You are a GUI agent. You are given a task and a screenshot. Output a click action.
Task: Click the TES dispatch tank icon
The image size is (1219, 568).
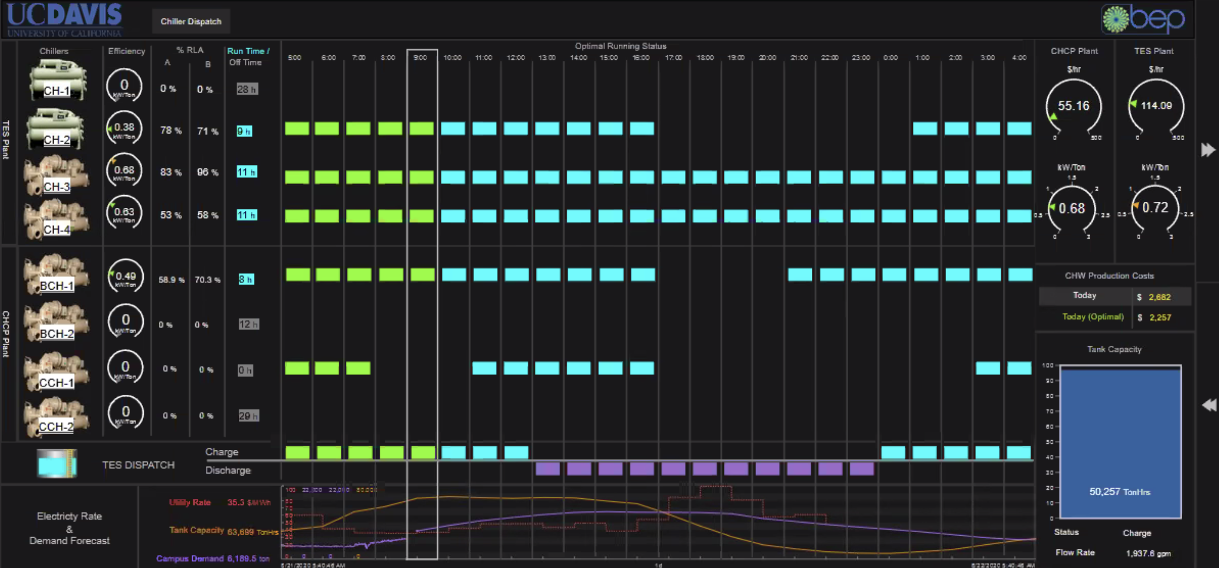[56, 463]
